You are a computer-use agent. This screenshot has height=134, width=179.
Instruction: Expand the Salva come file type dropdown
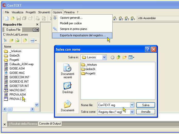[132, 112]
